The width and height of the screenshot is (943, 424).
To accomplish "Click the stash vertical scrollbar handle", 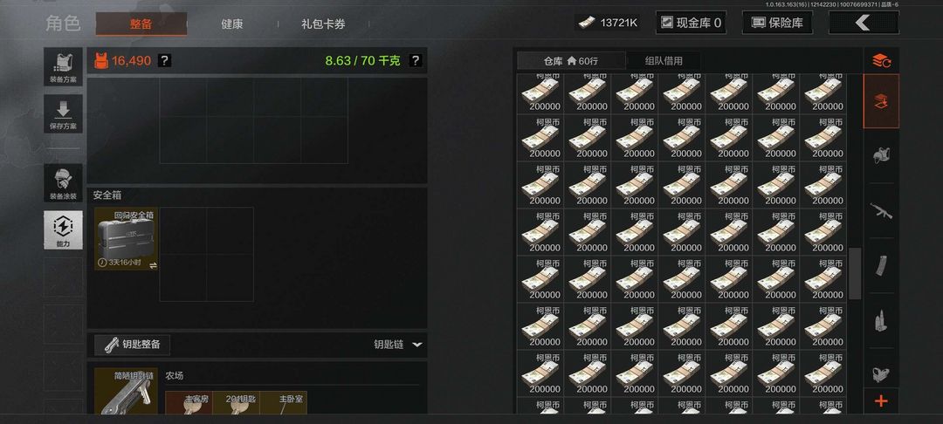I will (855, 273).
